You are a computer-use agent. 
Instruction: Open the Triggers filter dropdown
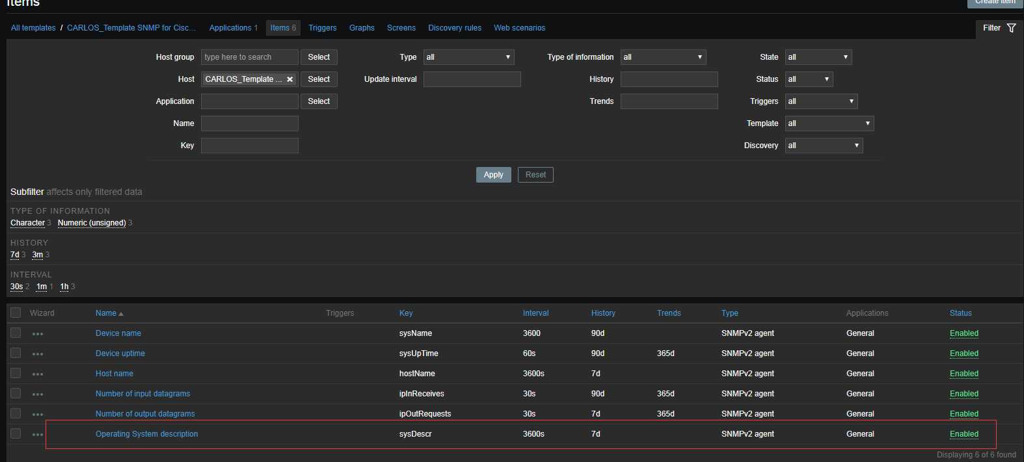point(821,101)
